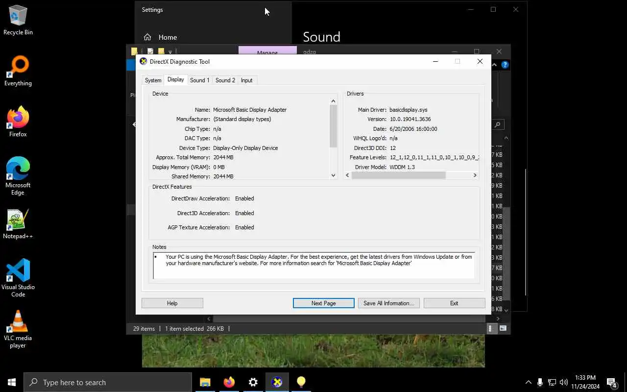Show hidden tray icons chevron

point(528,382)
